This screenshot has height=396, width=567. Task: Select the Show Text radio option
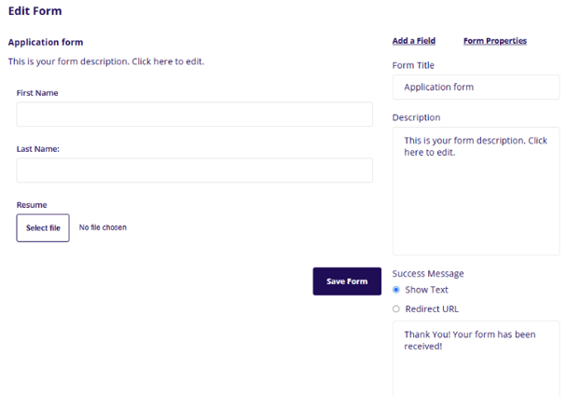(x=396, y=290)
